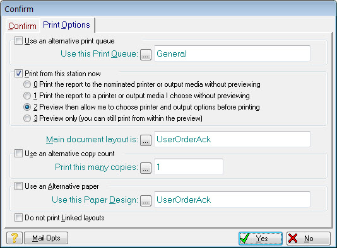Open lookup for Print this many copies
Viewport: 337px width, 248px height.
[x=146, y=168]
